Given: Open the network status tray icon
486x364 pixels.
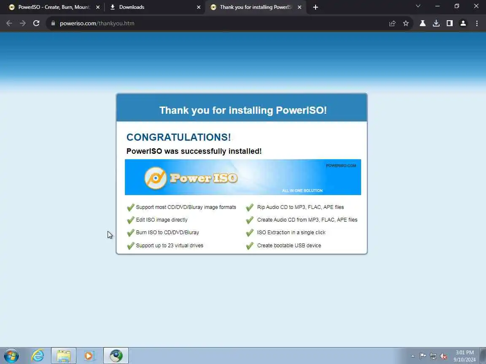Looking at the screenshot, I should click(433, 356).
